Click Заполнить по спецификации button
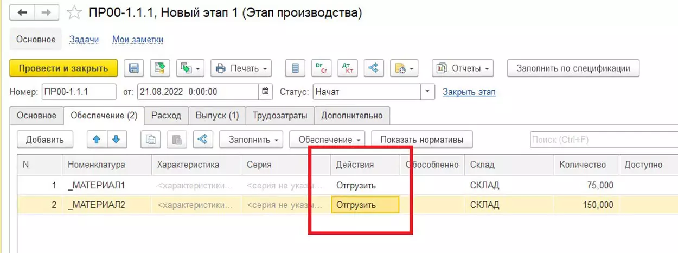Viewport: 678px width, 253px height. [x=573, y=68]
